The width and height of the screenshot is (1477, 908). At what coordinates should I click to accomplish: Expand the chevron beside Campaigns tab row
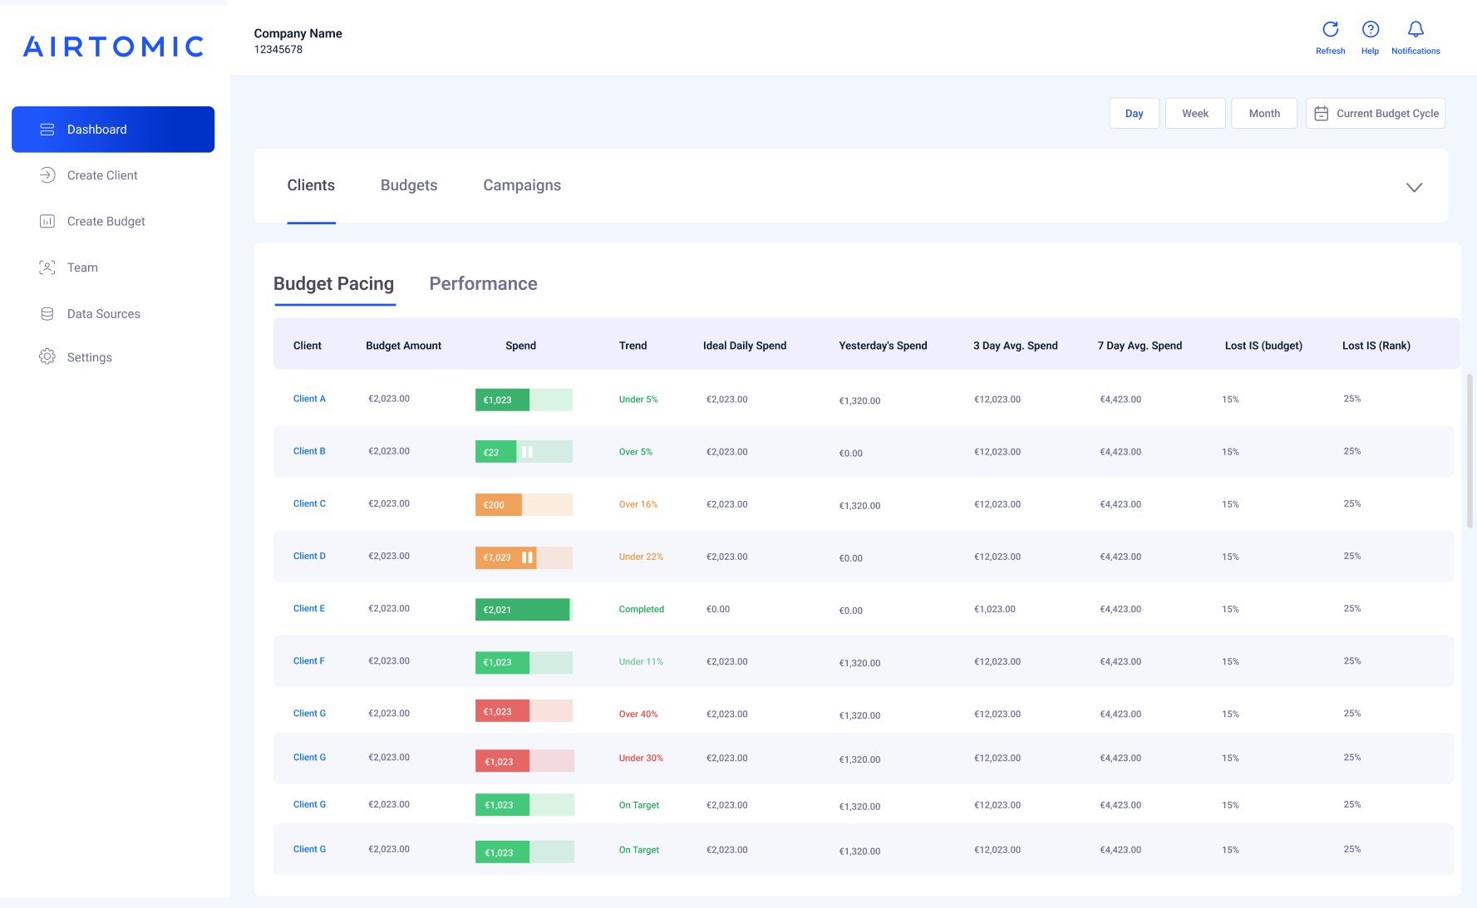tap(1413, 187)
